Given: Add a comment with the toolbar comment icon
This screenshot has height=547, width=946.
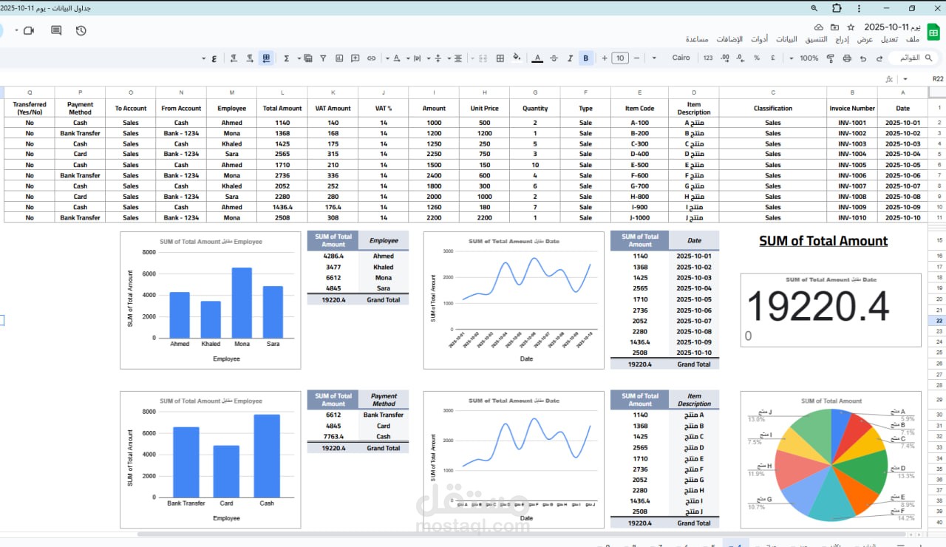Looking at the screenshot, I should (355, 58).
